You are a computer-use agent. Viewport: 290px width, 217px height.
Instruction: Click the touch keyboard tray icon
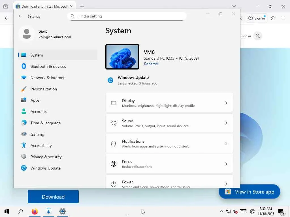(x=243, y=211)
